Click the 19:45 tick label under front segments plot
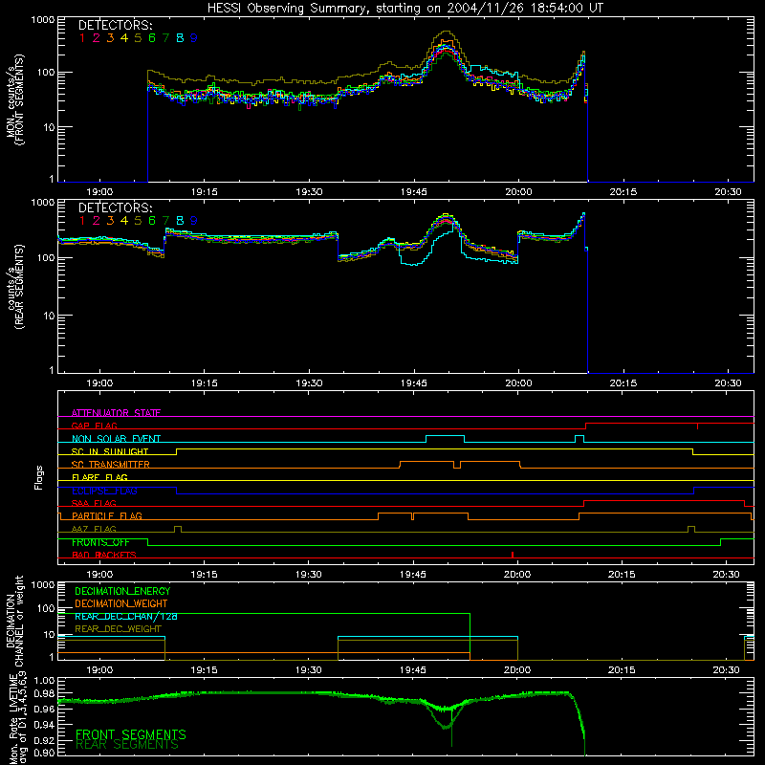The height and width of the screenshot is (765, 765). [x=414, y=192]
